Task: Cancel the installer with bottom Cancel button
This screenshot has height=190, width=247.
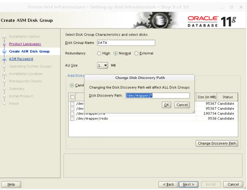Action: [x=233, y=184]
